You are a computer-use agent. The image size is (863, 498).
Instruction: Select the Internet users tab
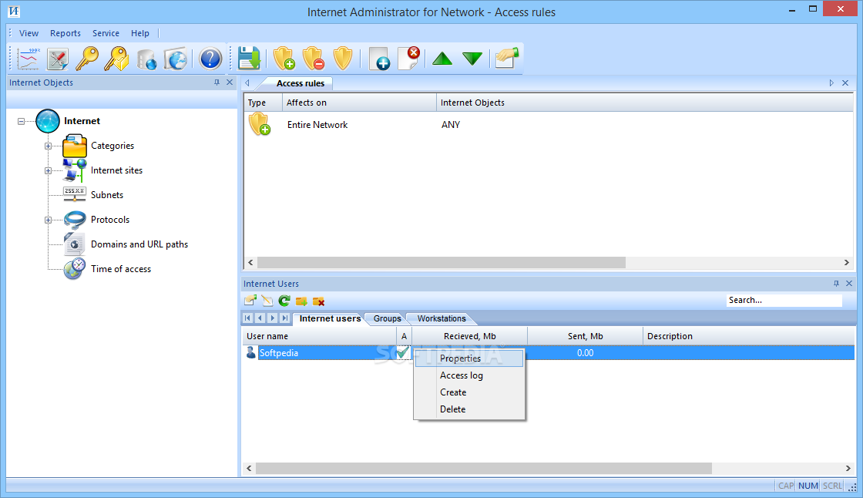click(x=330, y=319)
